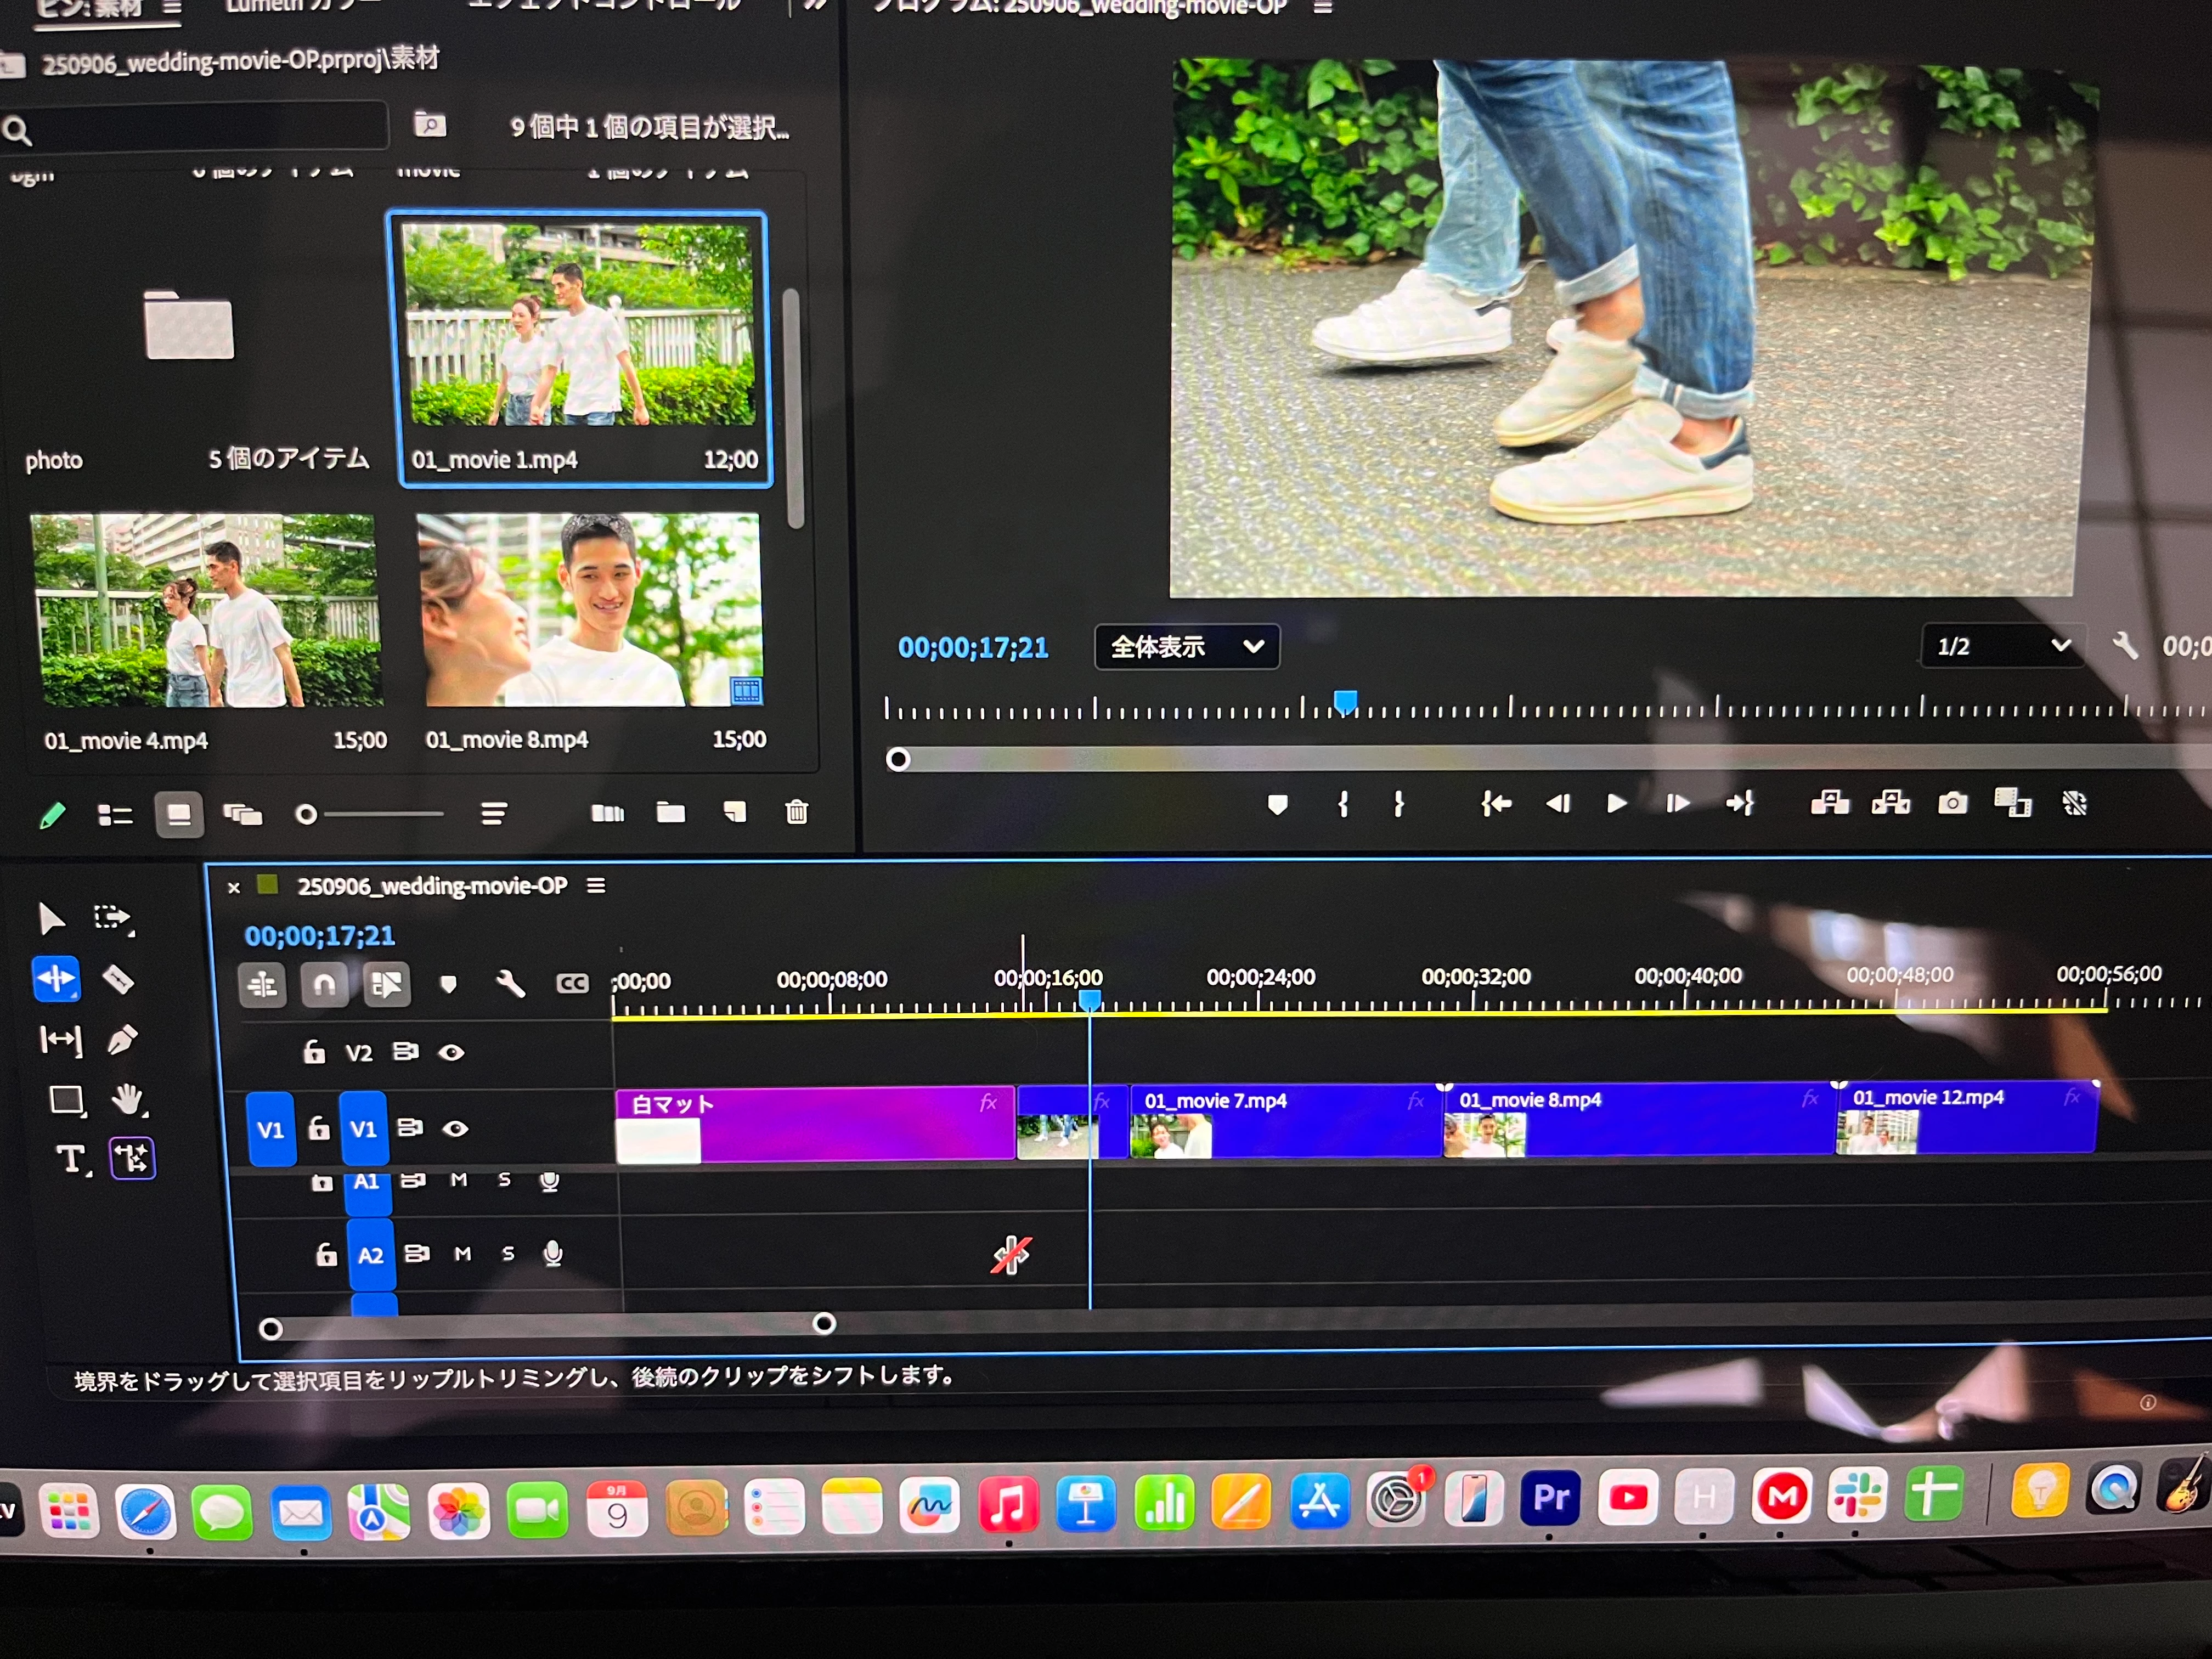Open the 250906_wedding-movie-OP sequence panel menu
The image size is (2212, 1659).
point(596,886)
